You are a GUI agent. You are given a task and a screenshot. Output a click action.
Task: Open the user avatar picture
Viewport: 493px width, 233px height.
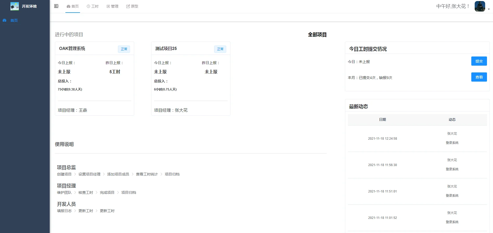coord(480,6)
